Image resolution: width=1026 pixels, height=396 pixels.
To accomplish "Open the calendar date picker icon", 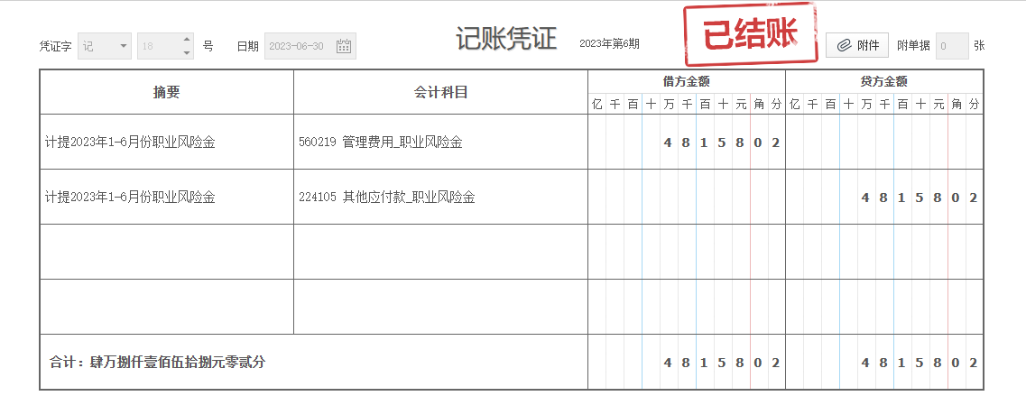I will [x=344, y=46].
